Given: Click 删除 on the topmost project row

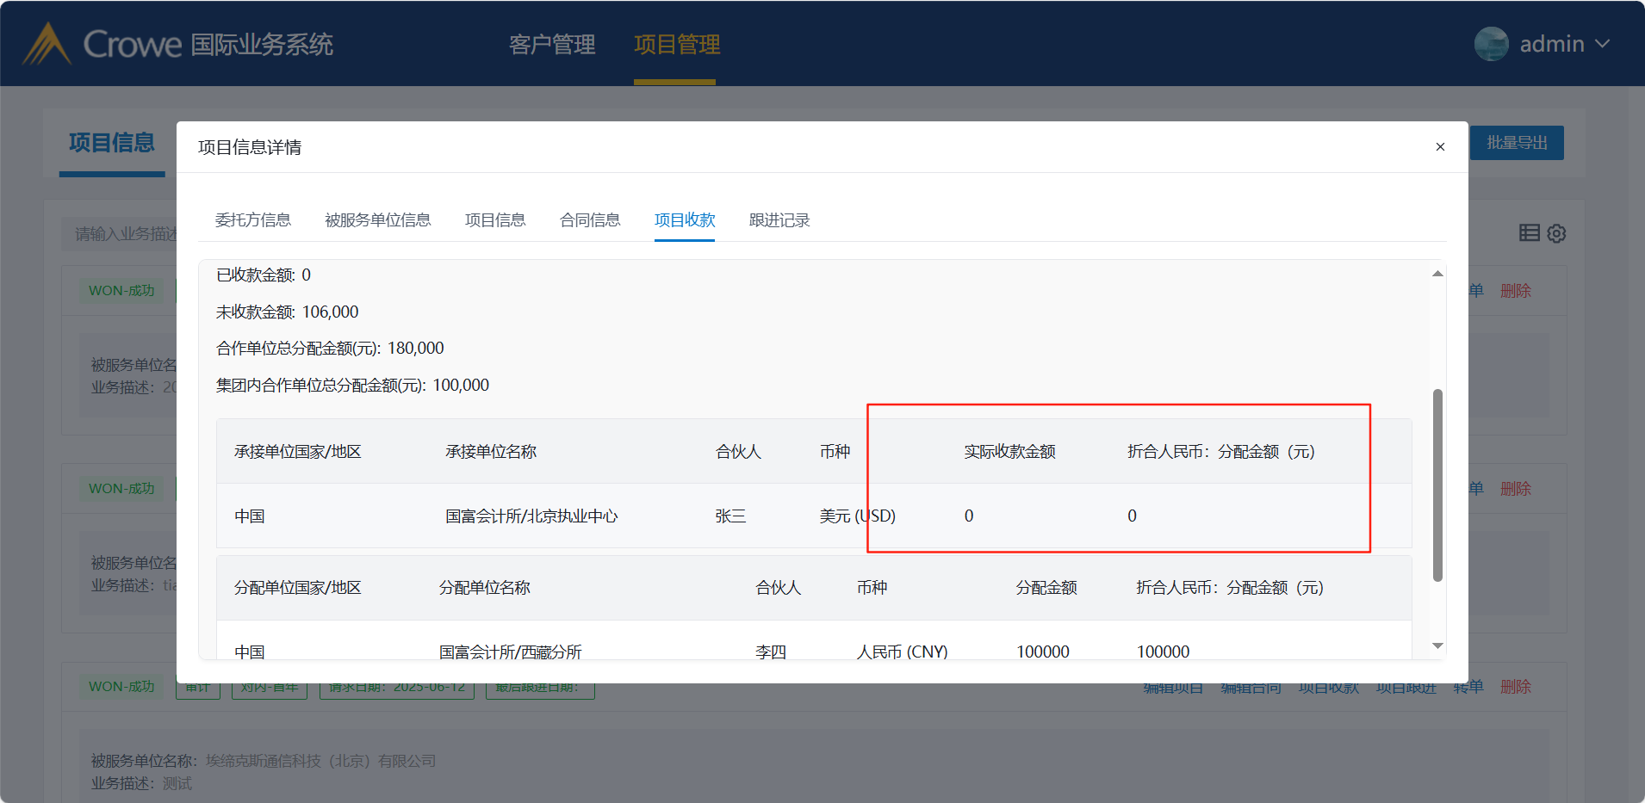Looking at the screenshot, I should coord(1515,291).
